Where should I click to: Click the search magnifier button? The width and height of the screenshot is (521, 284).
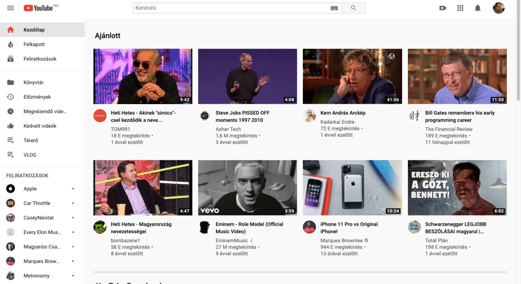(x=354, y=8)
